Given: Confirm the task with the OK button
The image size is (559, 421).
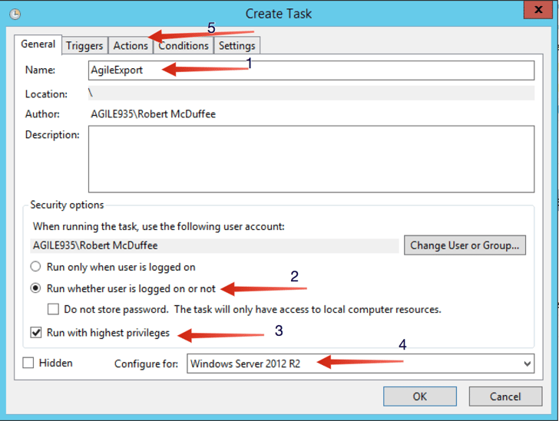Looking at the screenshot, I should click(x=419, y=396).
